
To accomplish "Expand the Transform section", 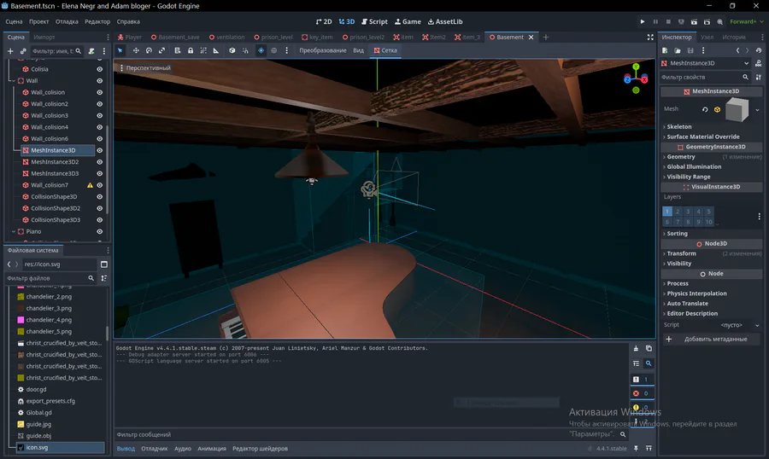I will pyautogui.click(x=681, y=253).
